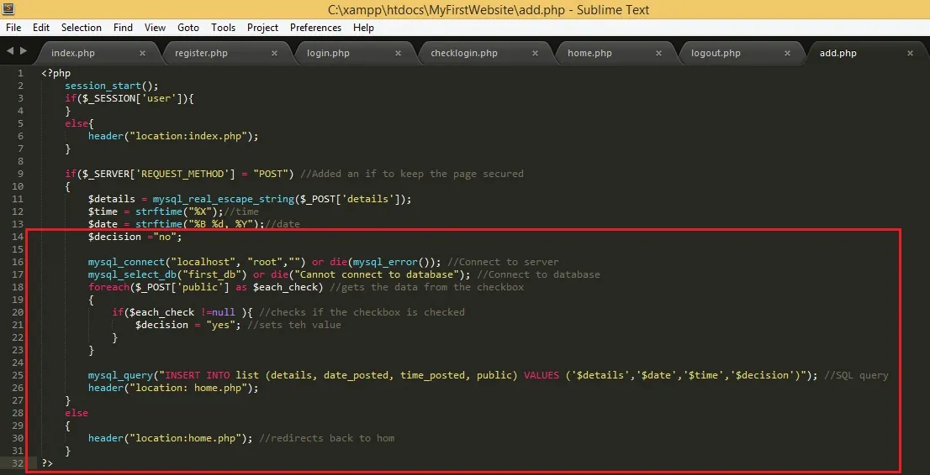The height and width of the screenshot is (475, 930).
Task: Click mysql_real_escape_string function name
Action: point(224,199)
